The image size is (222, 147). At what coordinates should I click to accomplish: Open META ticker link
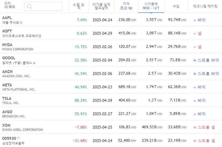pyautogui.click(x=7, y=85)
